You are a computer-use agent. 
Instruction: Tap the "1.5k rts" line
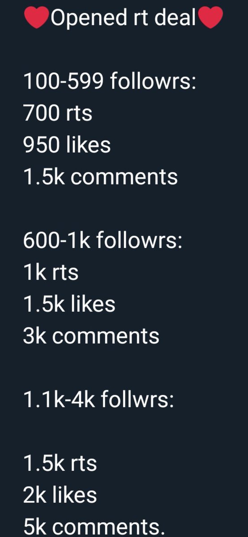[x=60, y=463]
